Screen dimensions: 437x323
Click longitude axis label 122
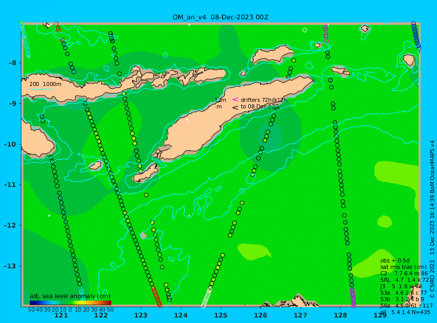pyautogui.click(x=101, y=316)
